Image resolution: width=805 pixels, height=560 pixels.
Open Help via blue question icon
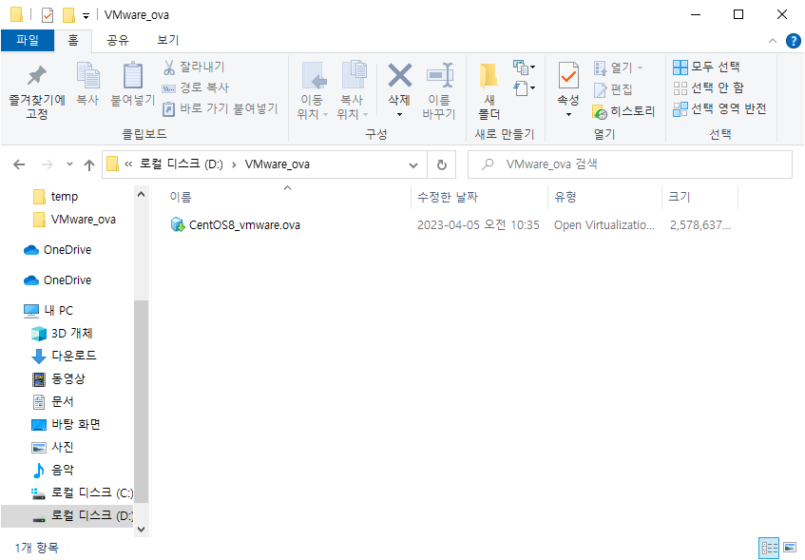(794, 41)
